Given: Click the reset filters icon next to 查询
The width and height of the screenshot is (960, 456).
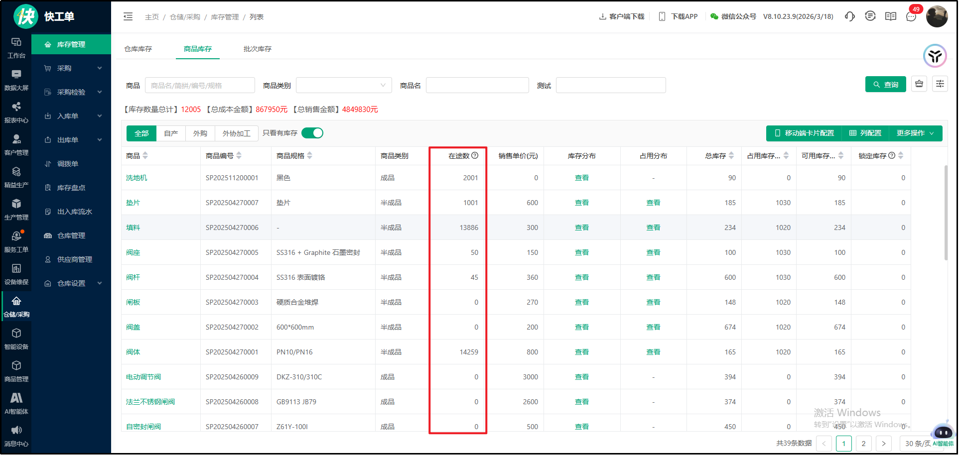Looking at the screenshot, I should [919, 84].
